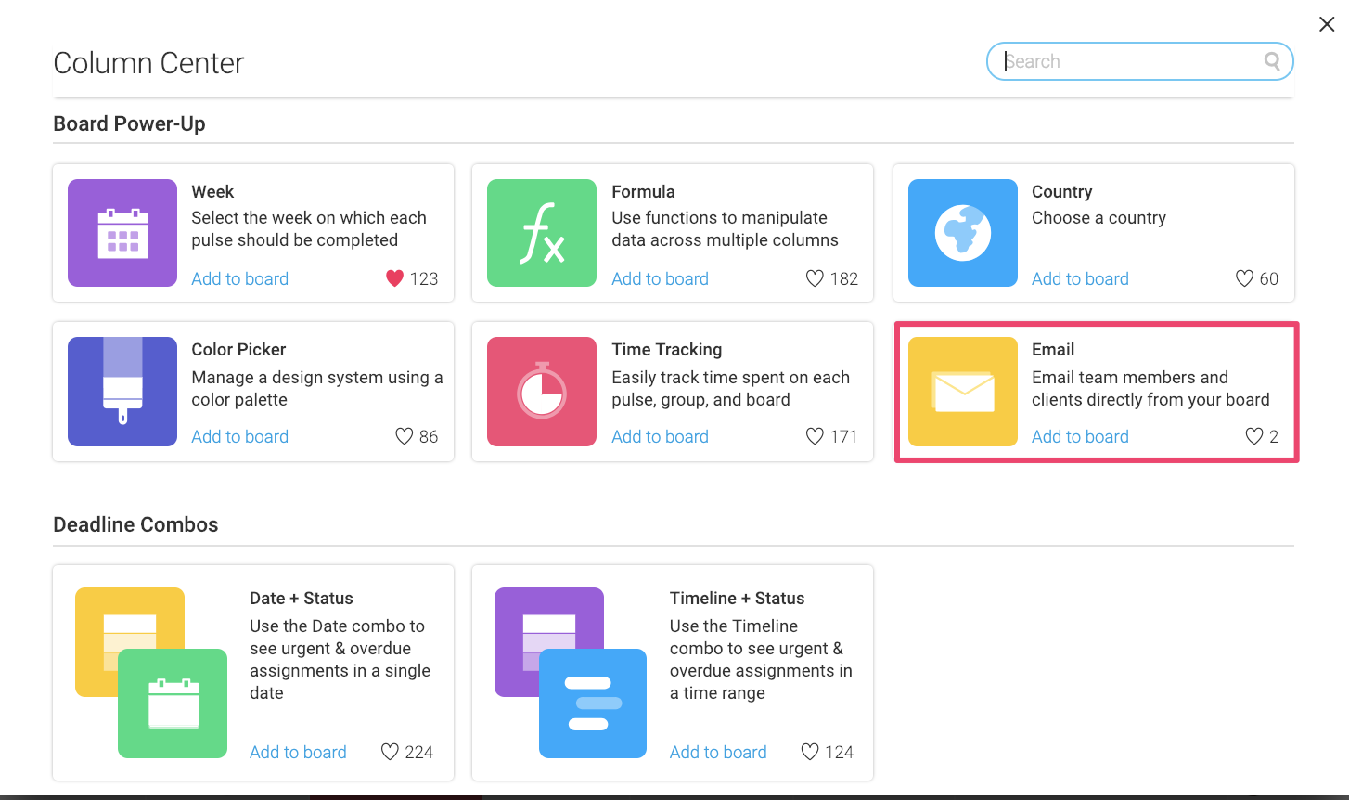Click 'Easily track time spent' description
This screenshot has height=800, width=1349.
[730, 388]
